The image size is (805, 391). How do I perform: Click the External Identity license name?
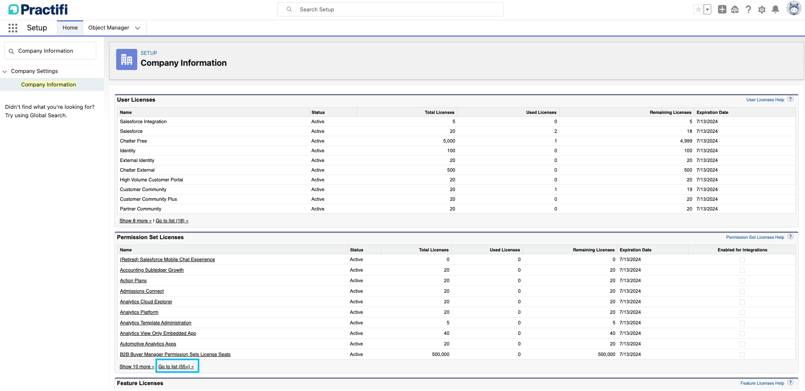coord(137,160)
